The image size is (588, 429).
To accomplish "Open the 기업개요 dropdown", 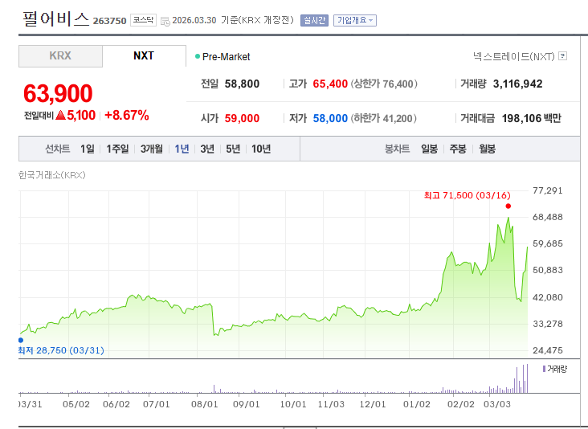I will pyautogui.click(x=354, y=20).
